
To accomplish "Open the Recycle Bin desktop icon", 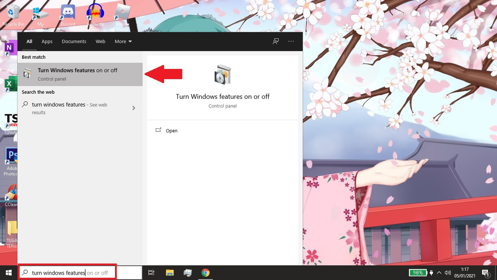I will 14,15.
